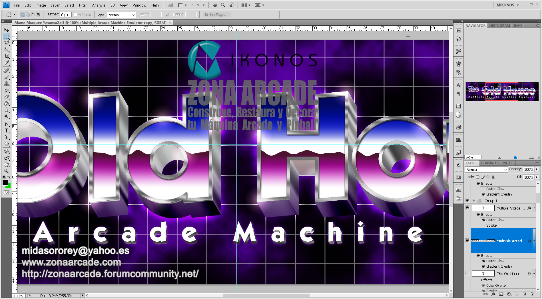Image resolution: width=542 pixels, height=299 pixels.
Task: Add a layer style via fx button
Action: [x=493, y=294]
